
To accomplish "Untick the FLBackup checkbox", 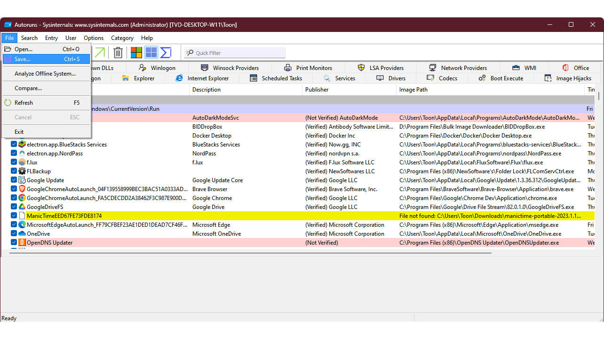I will pos(14,171).
